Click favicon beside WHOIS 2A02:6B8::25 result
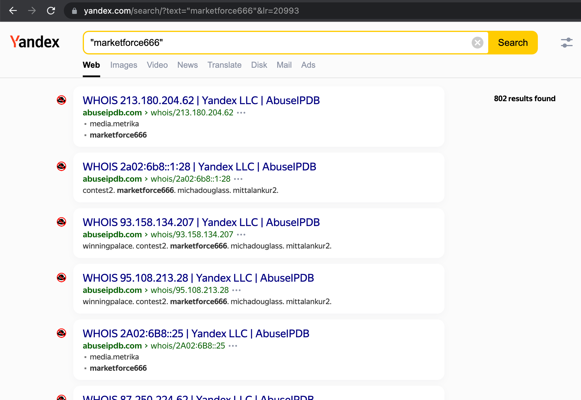 tap(61, 333)
